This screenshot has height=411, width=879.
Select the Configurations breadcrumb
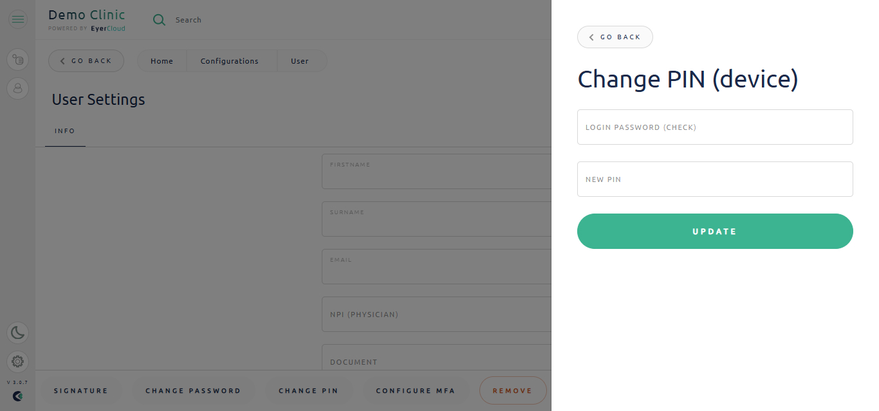coord(230,61)
